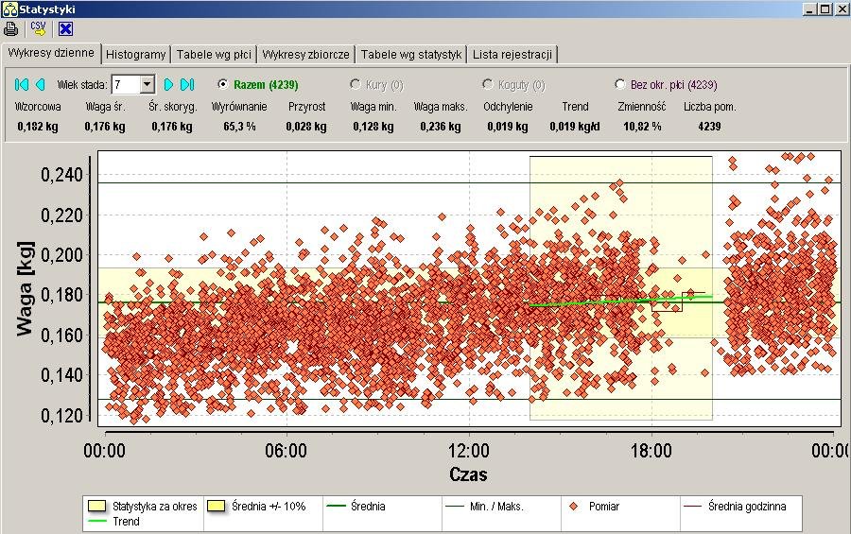Viewport: 851px width, 534px height.
Task: Go to next flock age day
Action: [169, 84]
